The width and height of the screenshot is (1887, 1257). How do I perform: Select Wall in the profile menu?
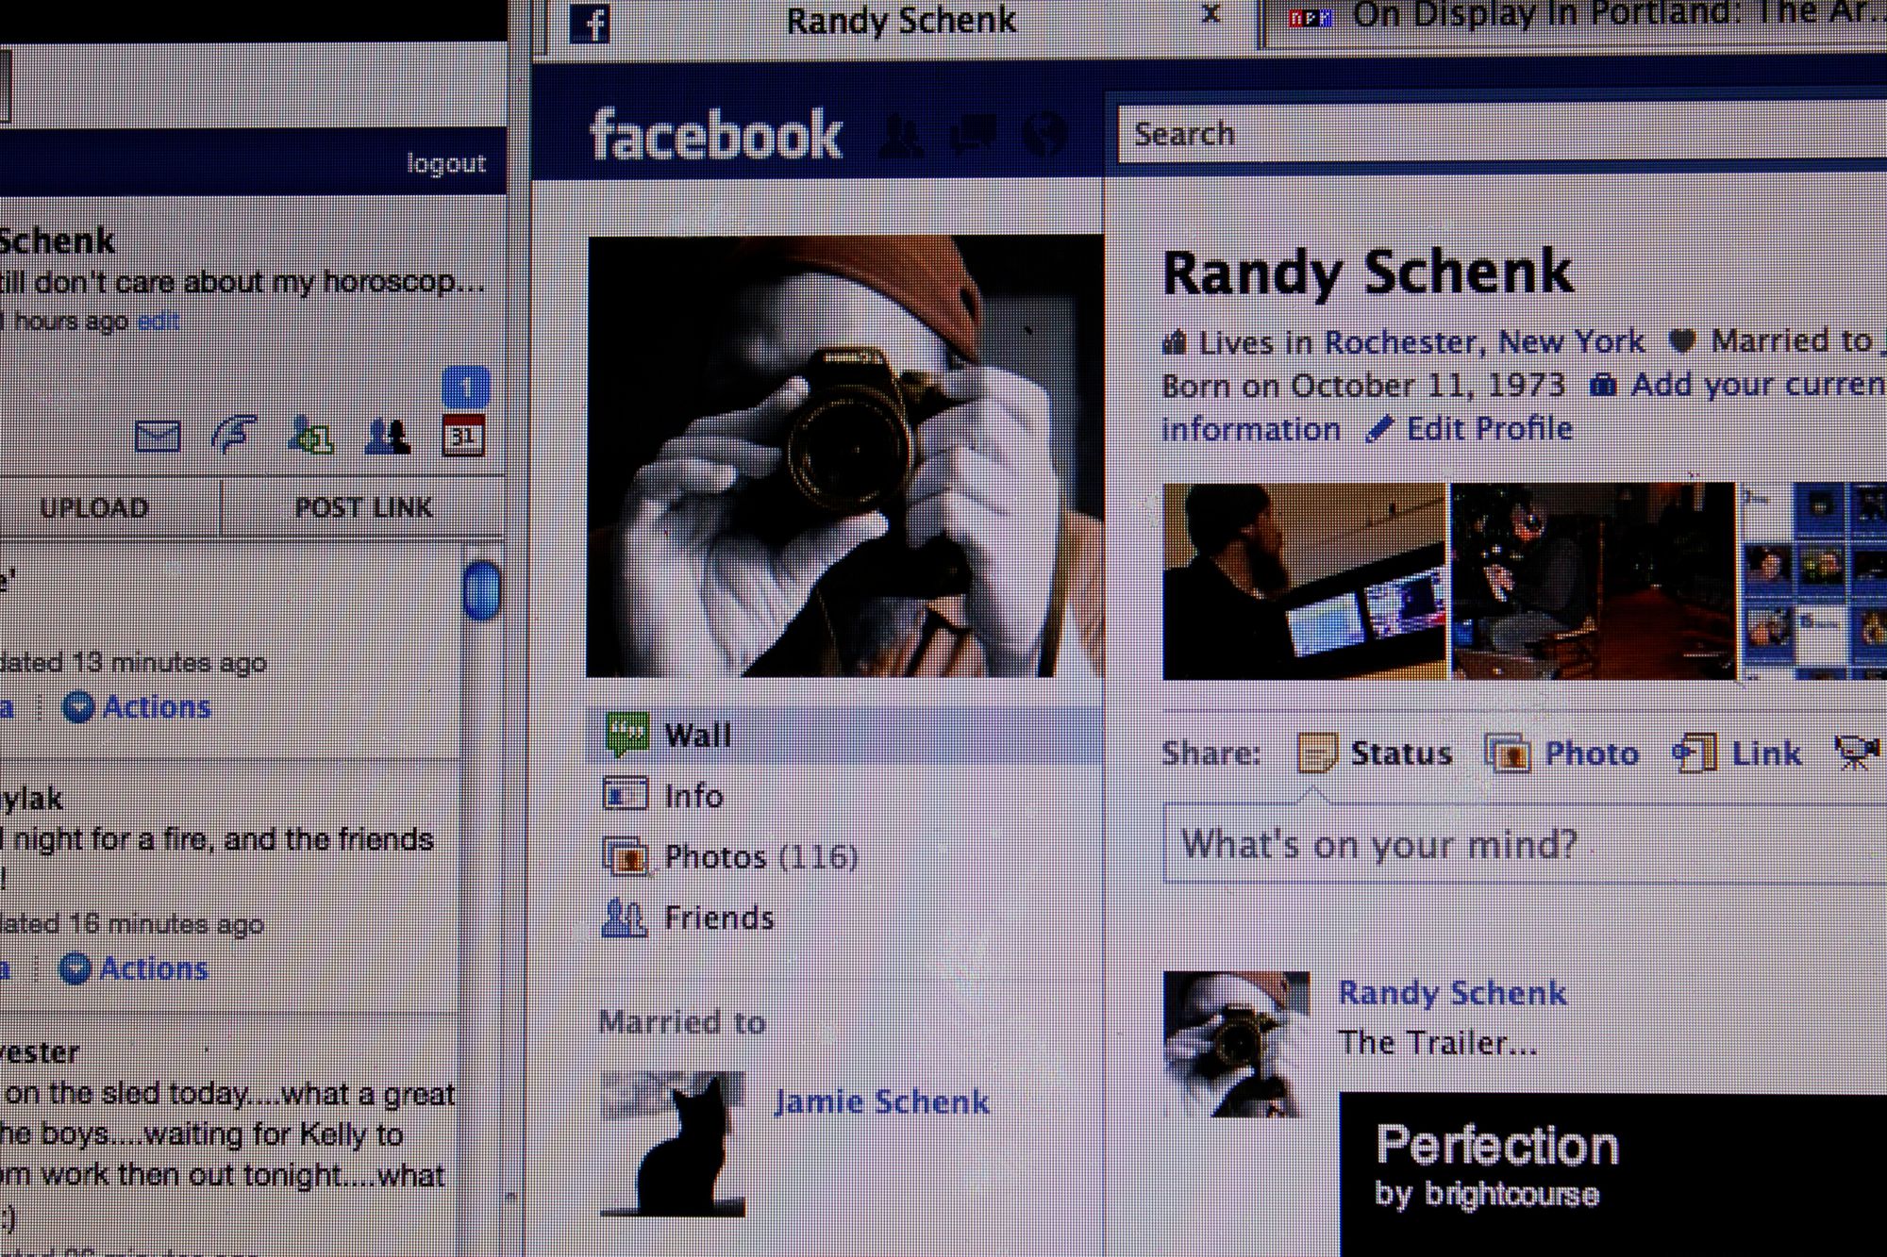coord(844,735)
